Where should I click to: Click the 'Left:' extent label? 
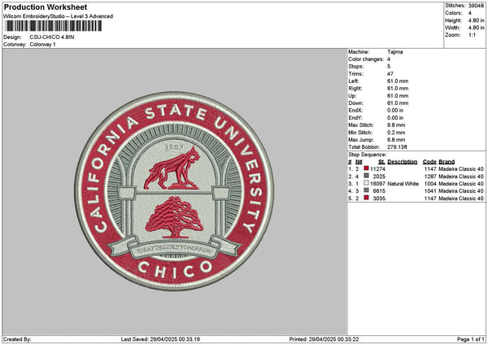coord(354,81)
